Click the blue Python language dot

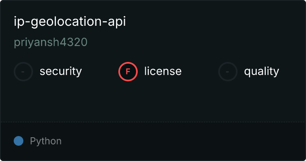click(x=19, y=141)
